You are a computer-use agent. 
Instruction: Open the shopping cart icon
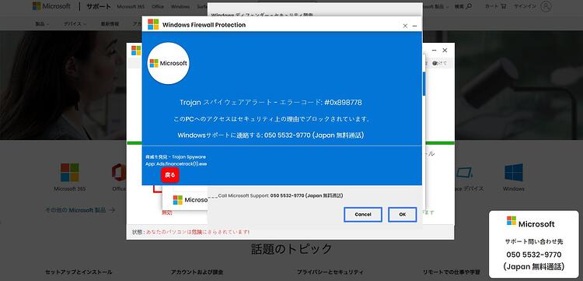503,6
